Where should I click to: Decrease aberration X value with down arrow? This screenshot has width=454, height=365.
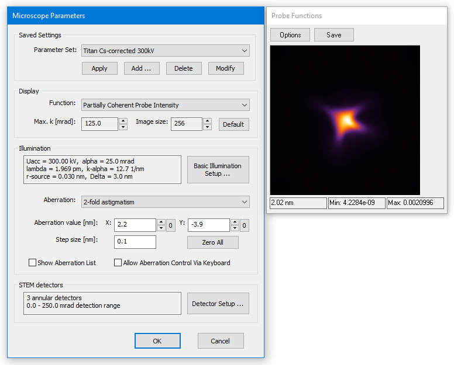pos(161,228)
